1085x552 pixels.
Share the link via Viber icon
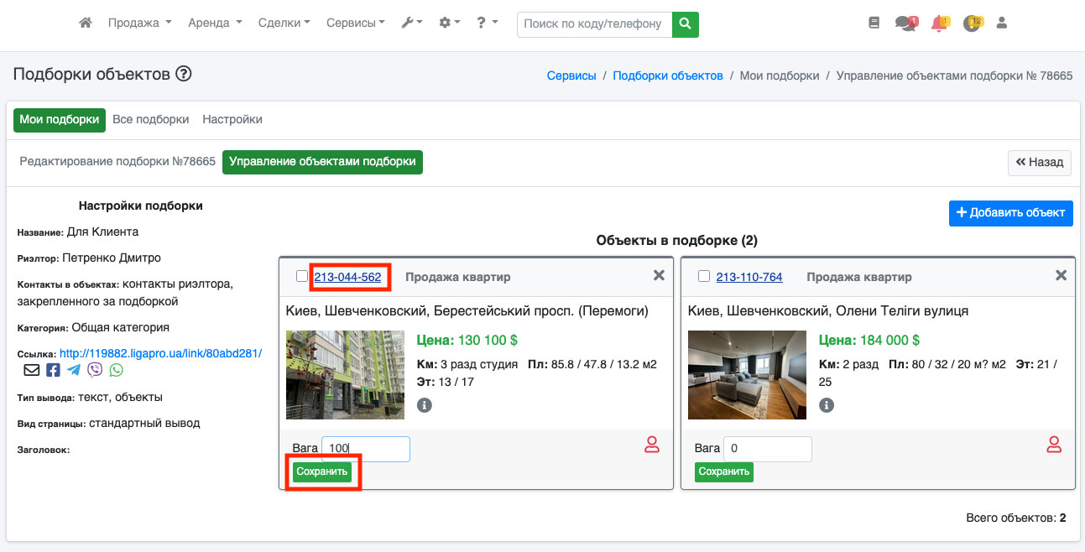95,370
